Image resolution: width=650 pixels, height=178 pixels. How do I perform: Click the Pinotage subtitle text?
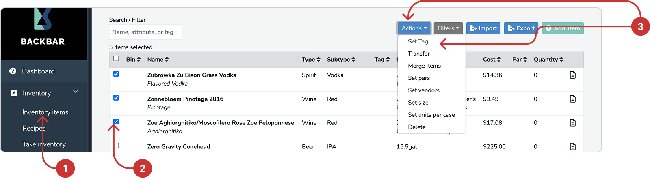point(159,107)
